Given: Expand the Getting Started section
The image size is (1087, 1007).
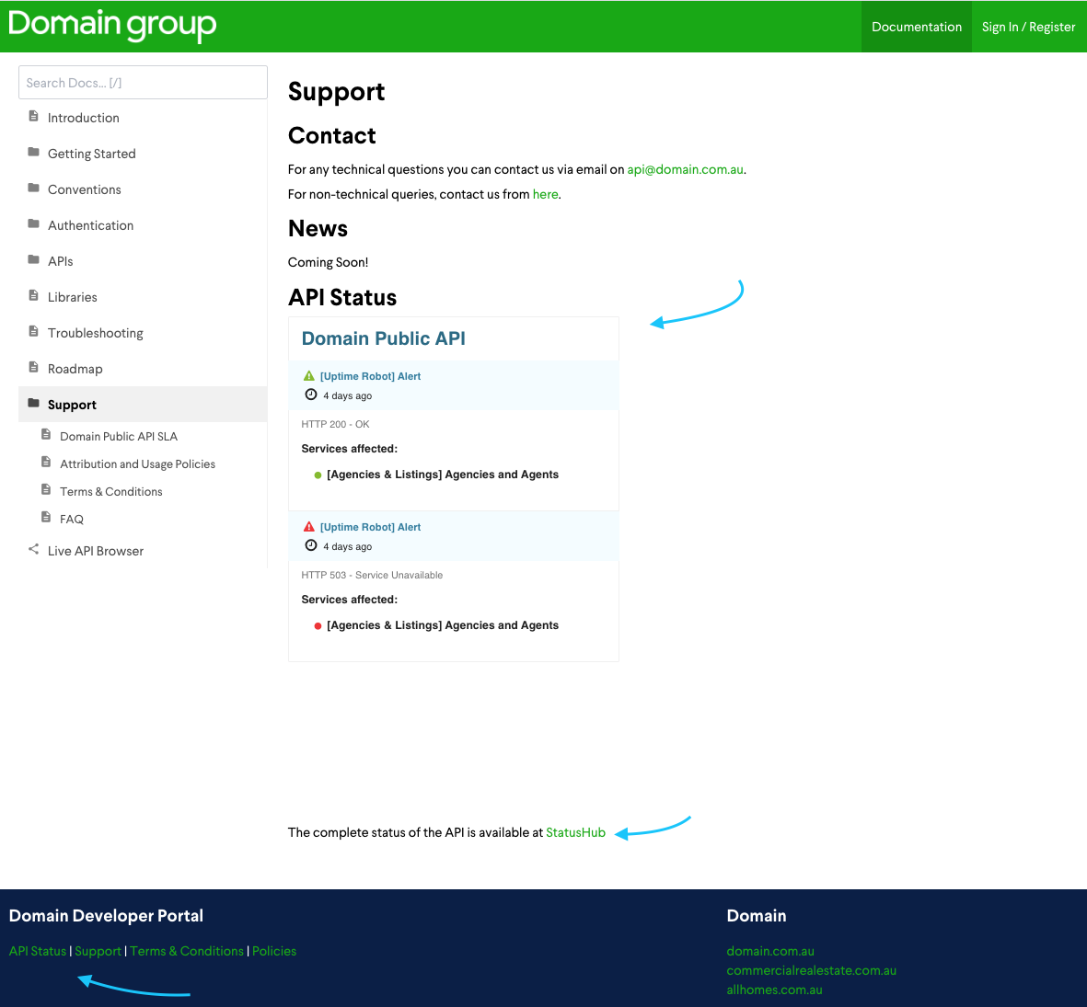Looking at the screenshot, I should [91, 154].
